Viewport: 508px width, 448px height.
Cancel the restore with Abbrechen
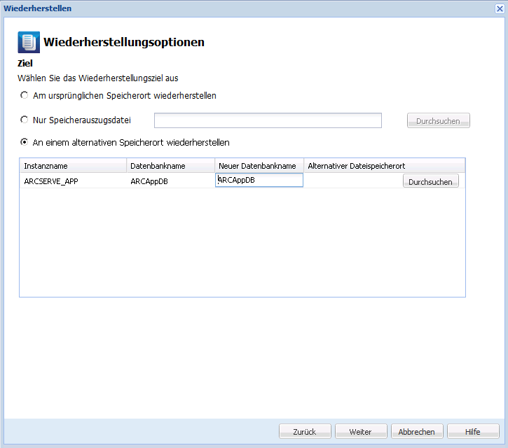(x=417, y=432)
